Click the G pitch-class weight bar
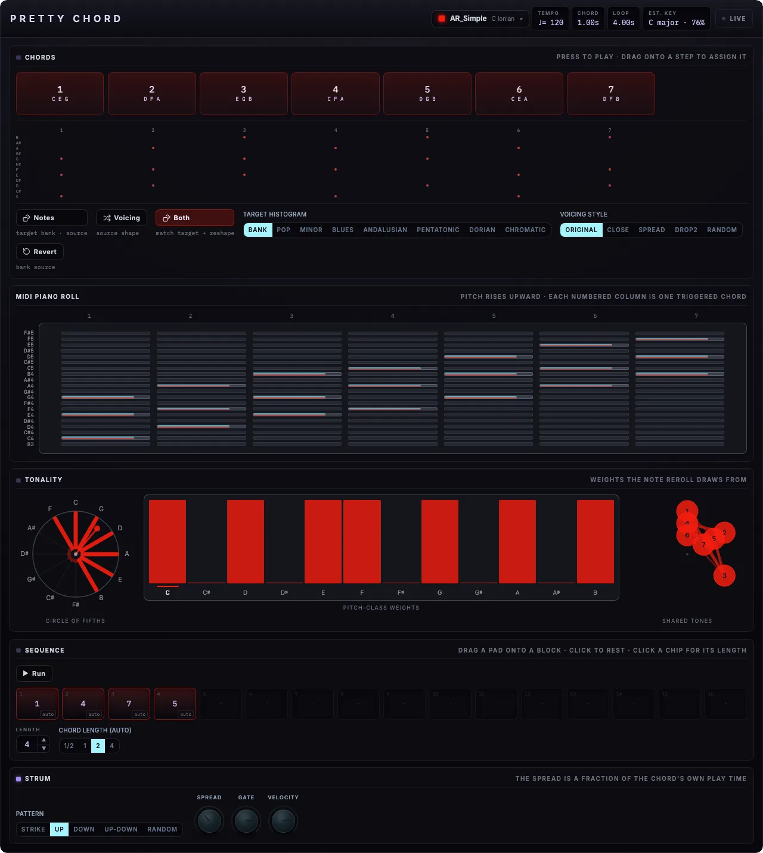The height and width of the screenshot is (853, 763). pos(440,542)
